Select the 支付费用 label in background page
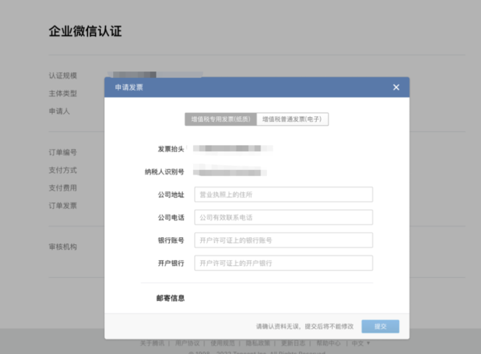This screenshot has width=481, height=354. coord(63,187)
